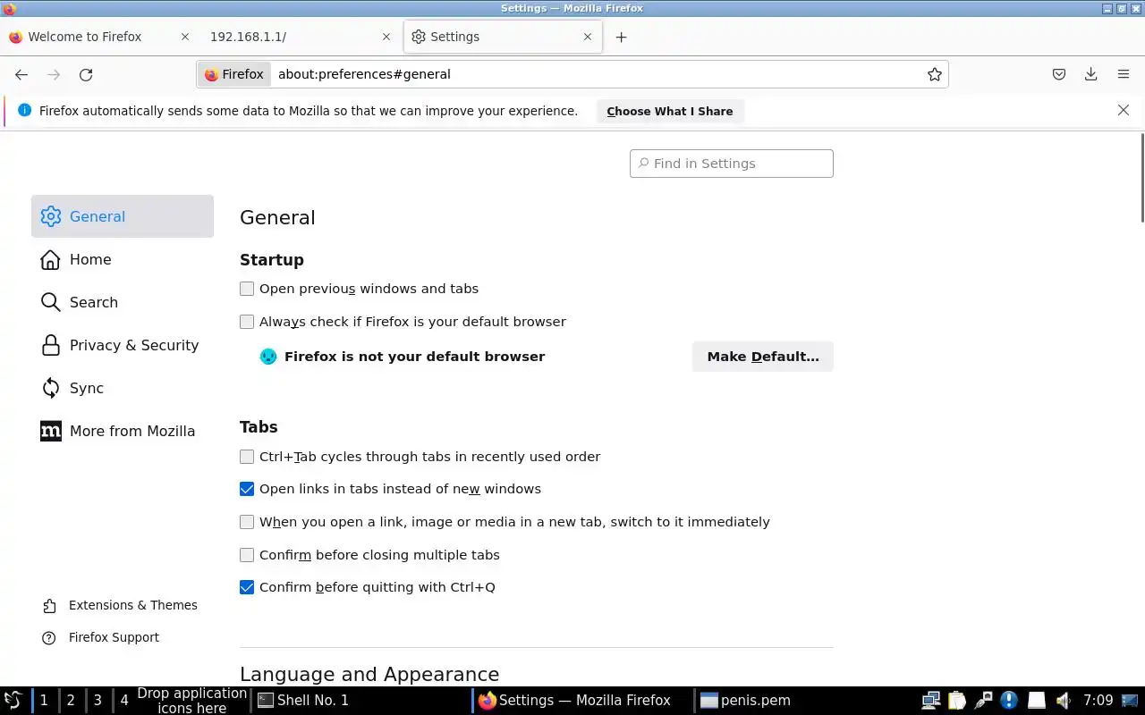Click the blue exclamation alert tray icon
Viewport: 1145px width, 715px height.
tap(1009, 701)
